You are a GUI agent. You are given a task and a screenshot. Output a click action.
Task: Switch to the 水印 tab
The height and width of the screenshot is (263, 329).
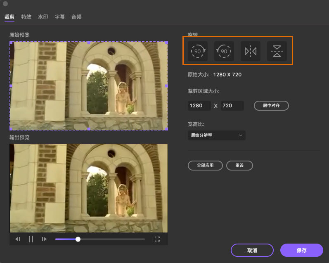tap(43, 17)
